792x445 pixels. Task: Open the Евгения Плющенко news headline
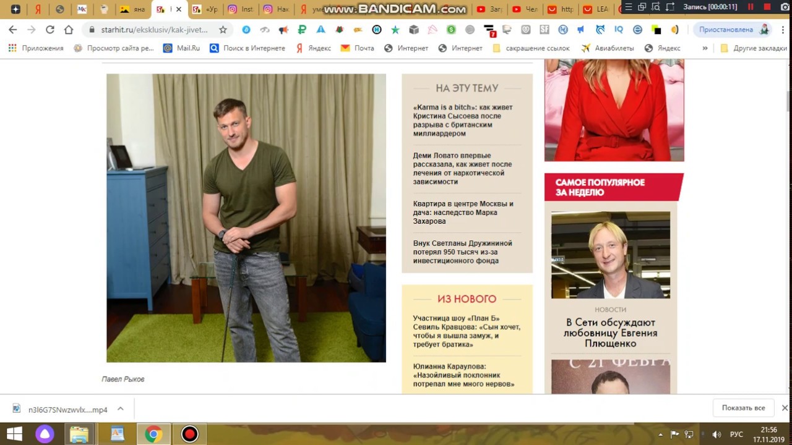tap(611, 333)
